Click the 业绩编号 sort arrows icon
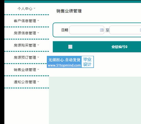Screen dimensions: 141x124 tap(126, 47)
